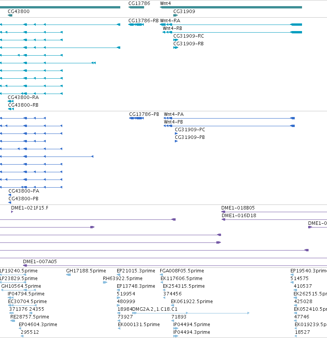The width and height of the screenshot is (327, 338).
Task: Click EP04604.3prime EST label
Action: [x=38, y=325]
